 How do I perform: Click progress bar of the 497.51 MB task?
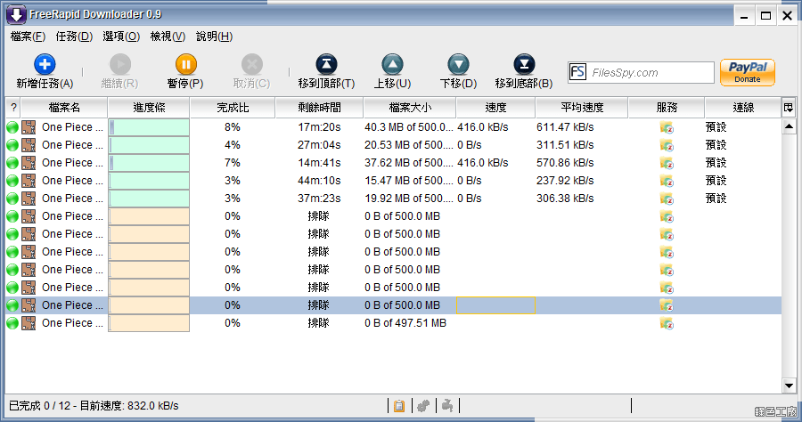click(x=149, y=323)
